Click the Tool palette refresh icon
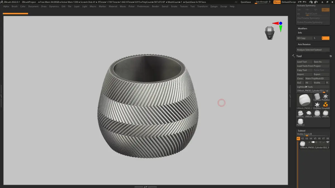335x188 pixels. tap(331, 56)
